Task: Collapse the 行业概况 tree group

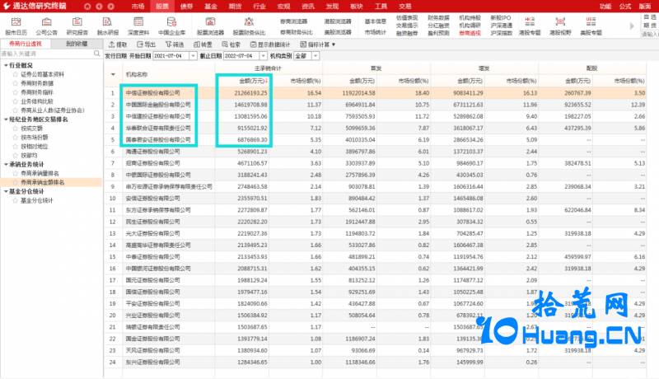Action: [6, 66]
